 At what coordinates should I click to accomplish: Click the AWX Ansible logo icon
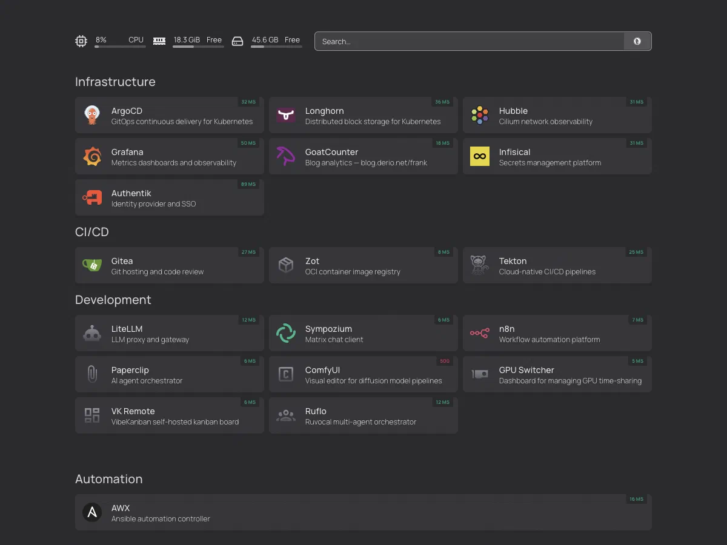92,512
